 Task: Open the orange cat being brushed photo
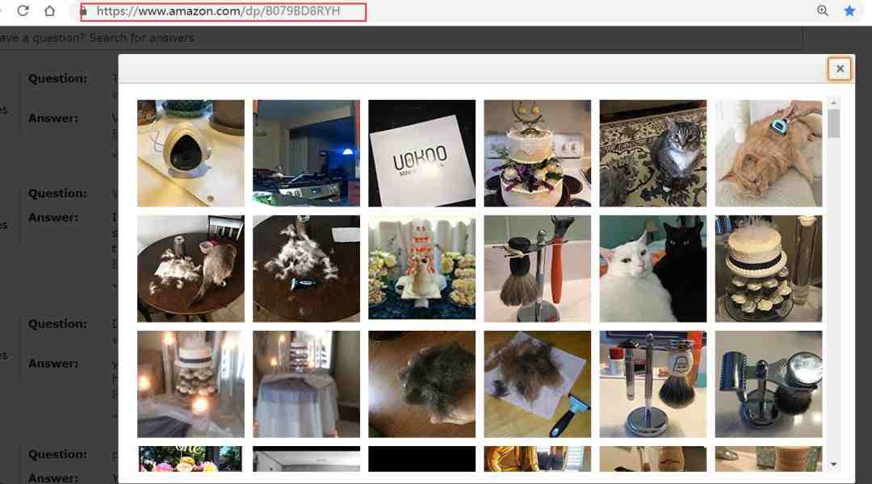(769, 153)
